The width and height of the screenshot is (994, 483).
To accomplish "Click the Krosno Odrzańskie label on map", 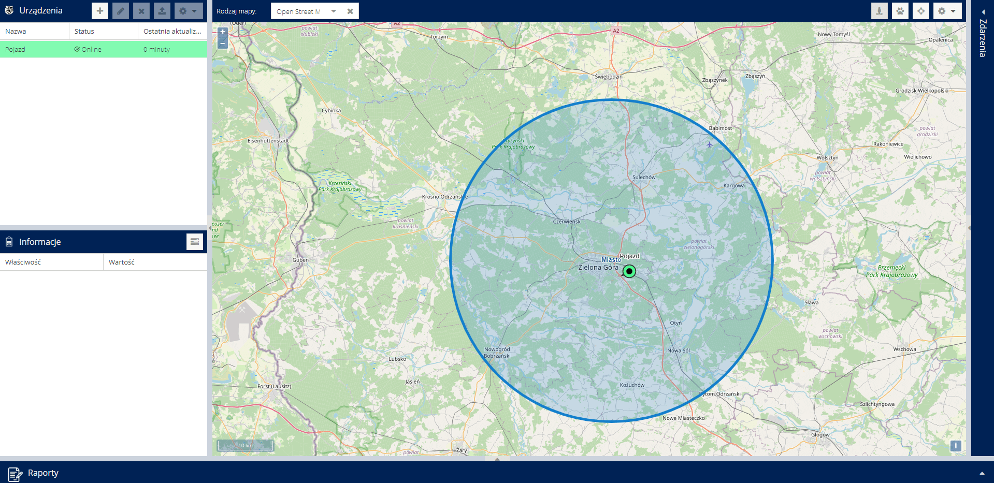I will point(444,197).
